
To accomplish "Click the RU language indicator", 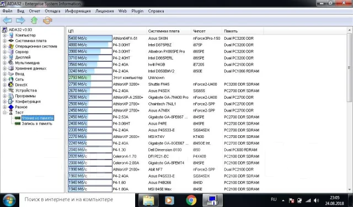I will tap(274, 200).
